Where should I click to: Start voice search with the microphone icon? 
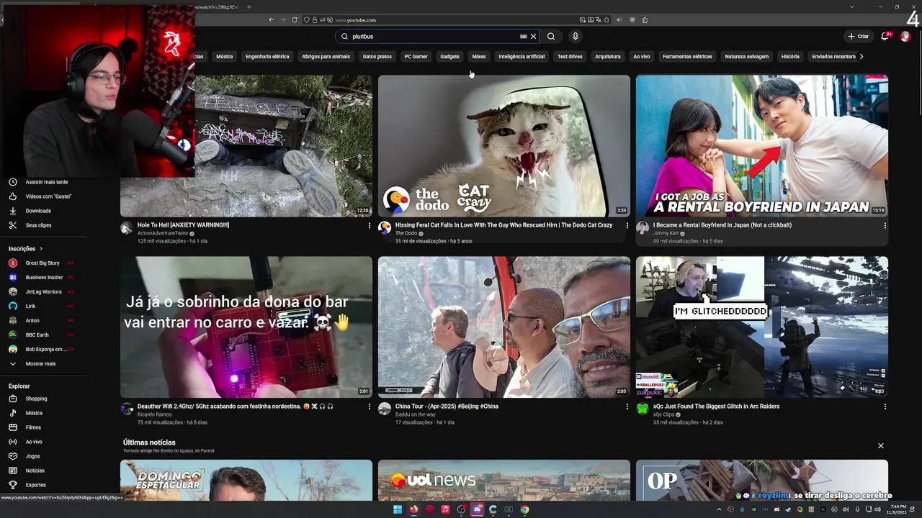tap(575, 36)
